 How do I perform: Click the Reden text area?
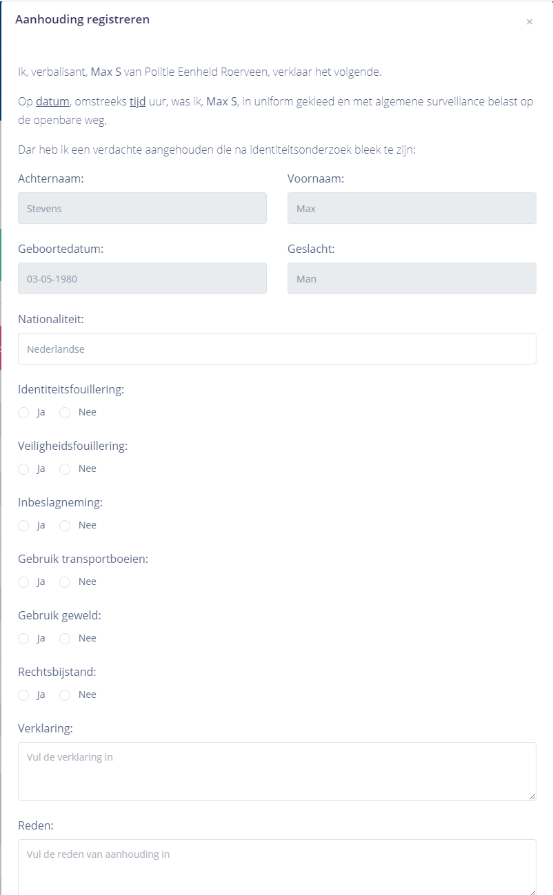pos(276,867)
